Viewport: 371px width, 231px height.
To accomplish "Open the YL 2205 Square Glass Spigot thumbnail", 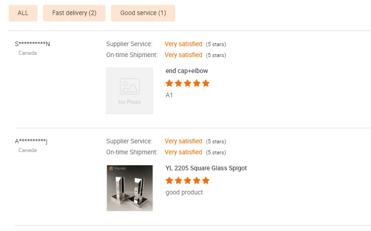I will coord(130,188).
